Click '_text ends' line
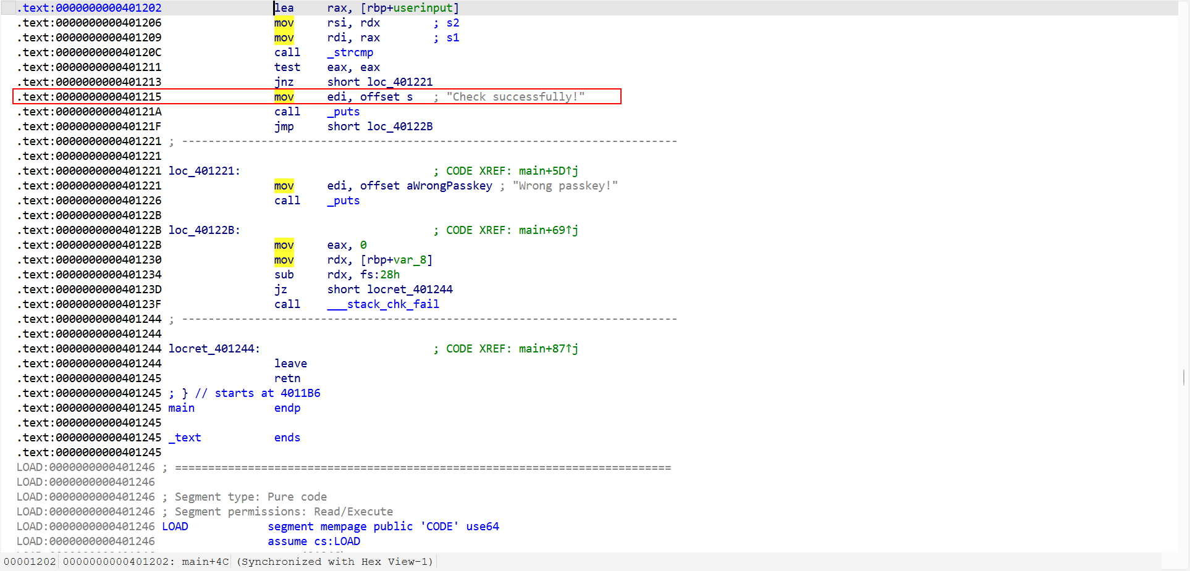The image size is (1190, 571). click(x=234, y=438)
